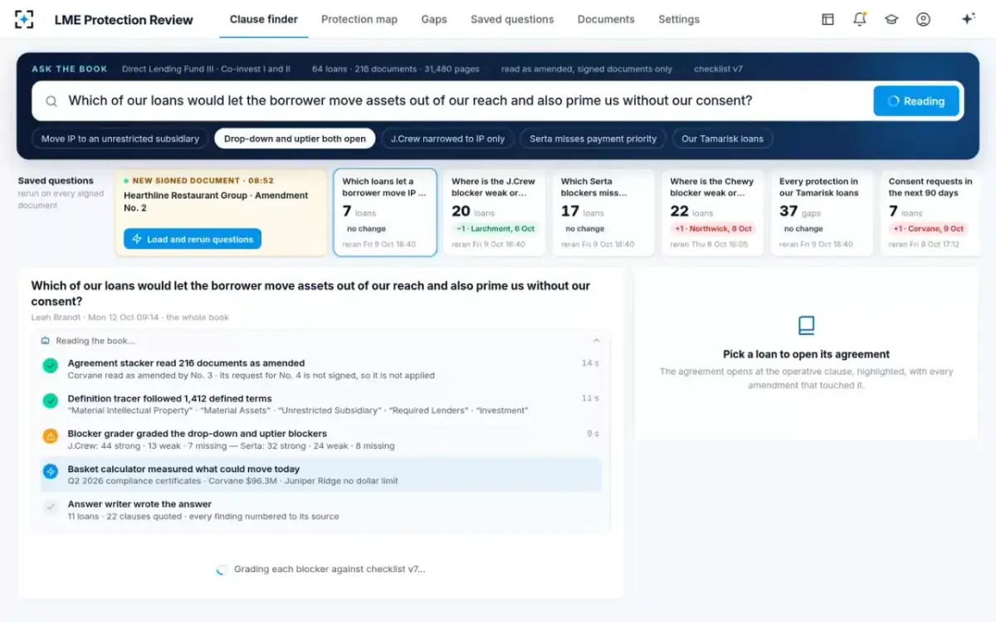The image size is (996, 622).
Task: Click the book icon in agreement panel
Action: click(806, 325)
